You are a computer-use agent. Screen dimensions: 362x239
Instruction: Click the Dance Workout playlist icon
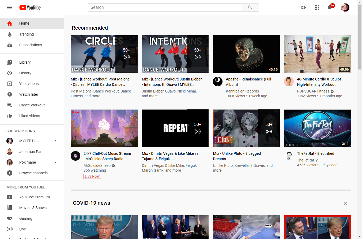(x=10, y=105)
